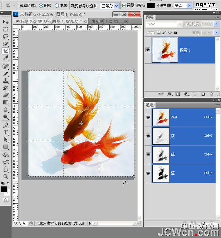Choose the 删除 crop area radio
This screenshot has height=238, width=221.
tap(41, 6)
